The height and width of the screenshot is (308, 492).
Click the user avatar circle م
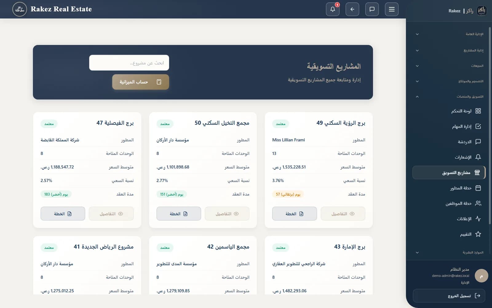[x=482, y=276]
